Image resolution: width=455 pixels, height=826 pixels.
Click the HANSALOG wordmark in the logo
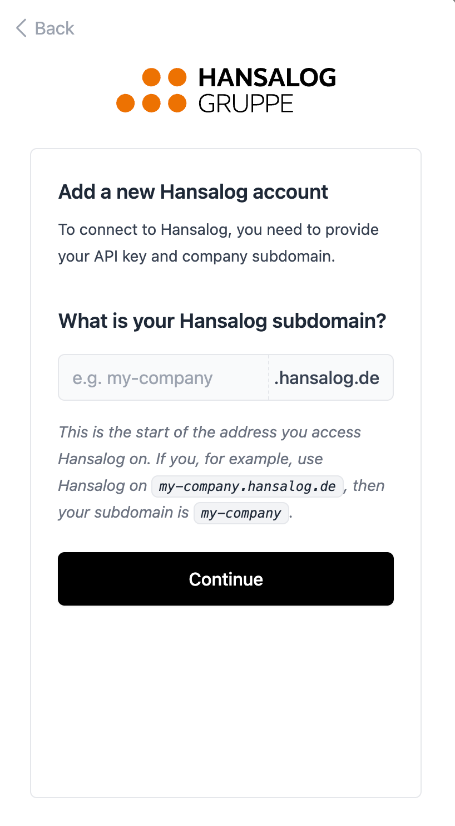pos(267,78)
